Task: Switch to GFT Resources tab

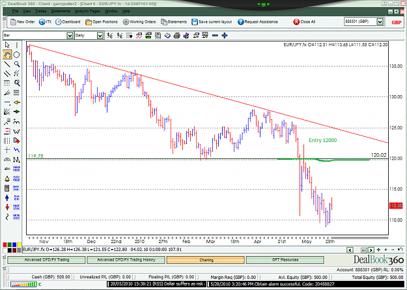Action: (x=285, y=259)
